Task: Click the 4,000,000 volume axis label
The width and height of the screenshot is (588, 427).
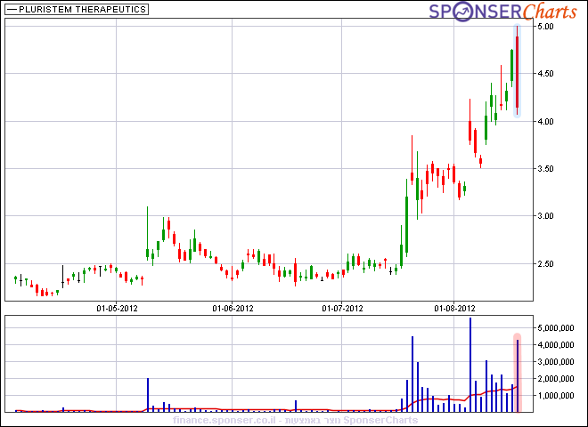Action: click(x=558, y=345)
